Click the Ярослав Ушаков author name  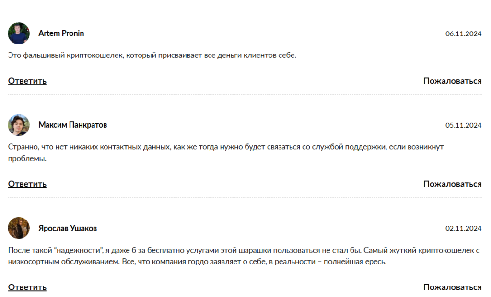coord(68,229)
